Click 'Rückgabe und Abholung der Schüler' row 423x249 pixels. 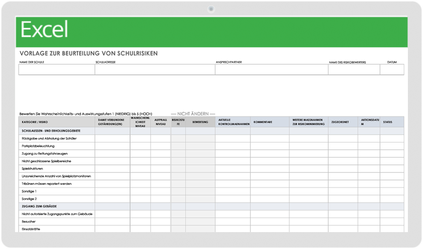point(211,138)
